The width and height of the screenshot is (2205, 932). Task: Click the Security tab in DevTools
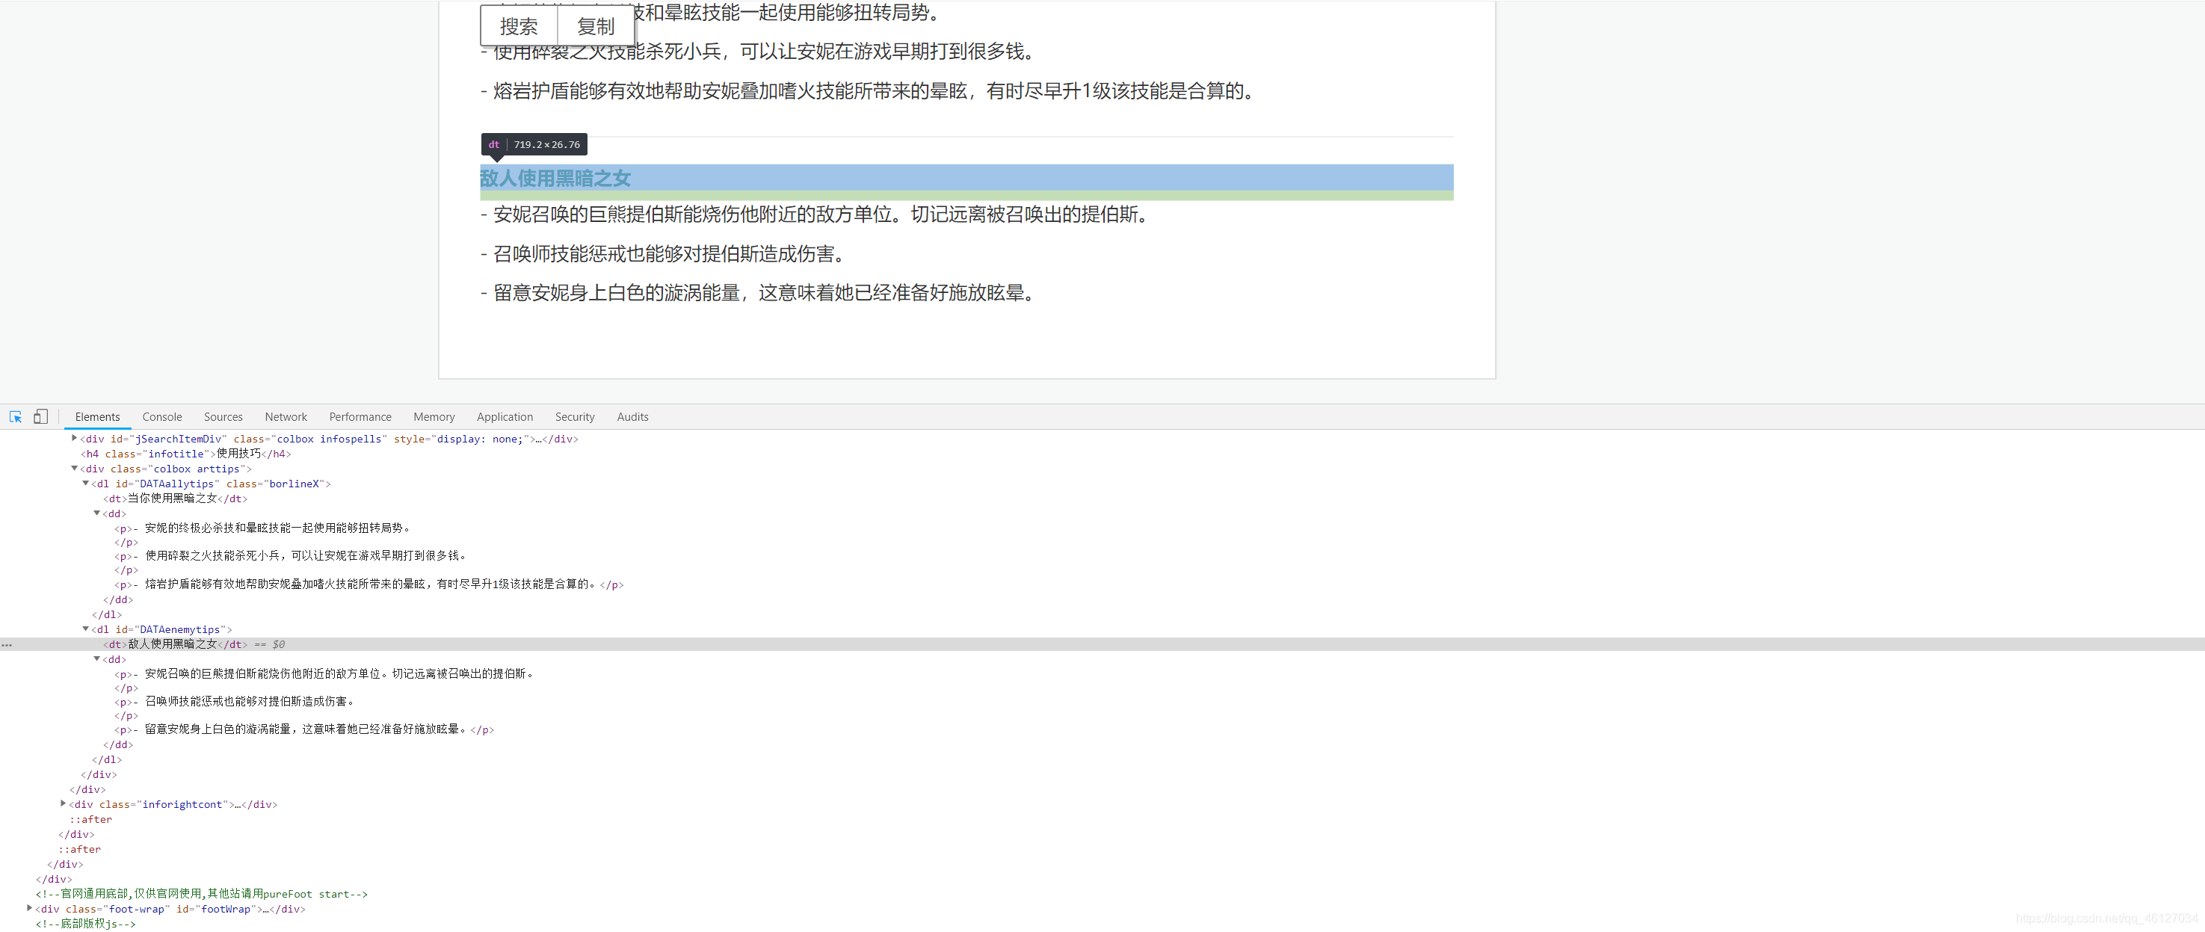click(x=573, y=416)
